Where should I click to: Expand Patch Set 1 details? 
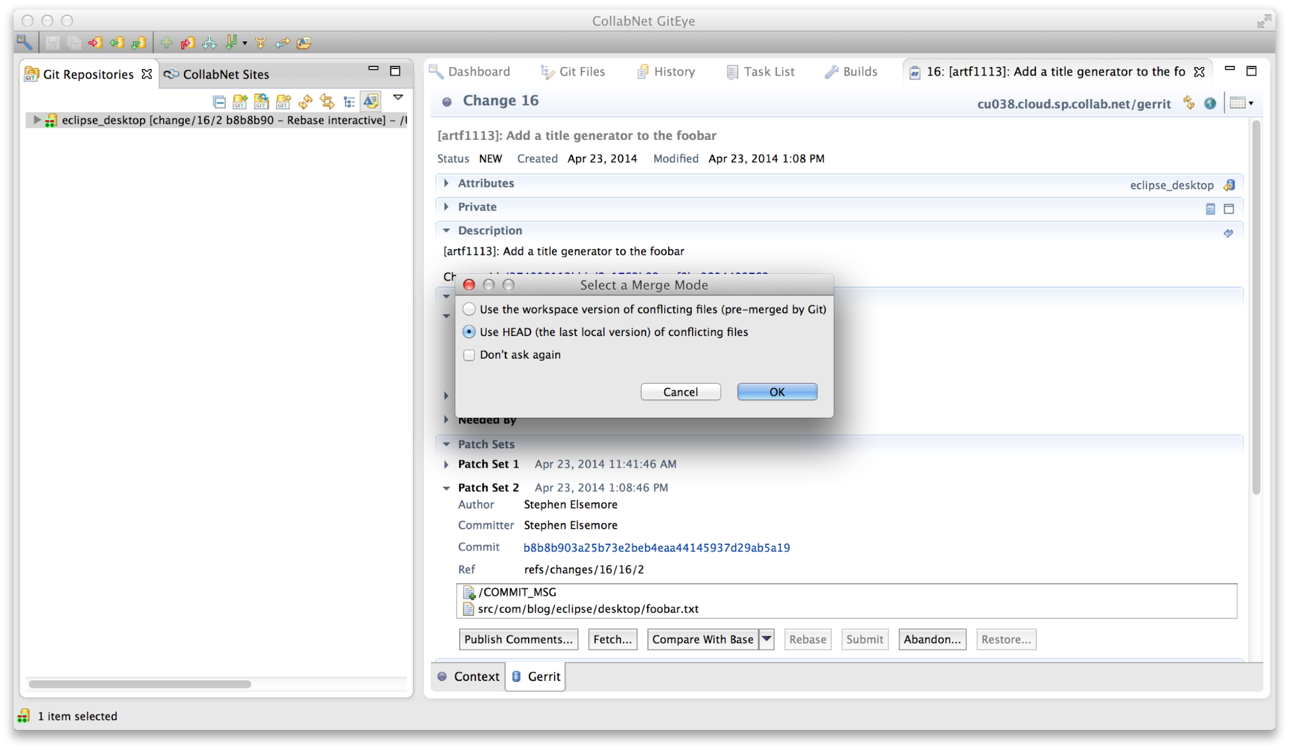coord(447,464)
